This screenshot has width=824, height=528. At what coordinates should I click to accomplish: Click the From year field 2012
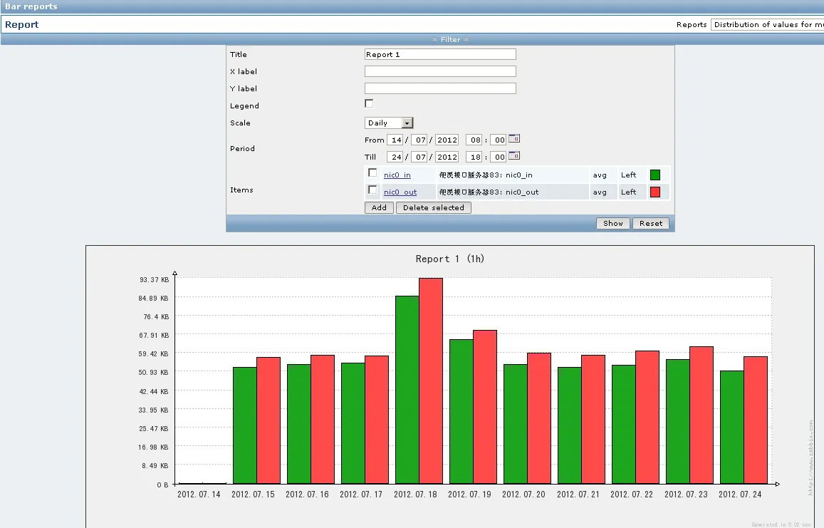coord(447,140)
